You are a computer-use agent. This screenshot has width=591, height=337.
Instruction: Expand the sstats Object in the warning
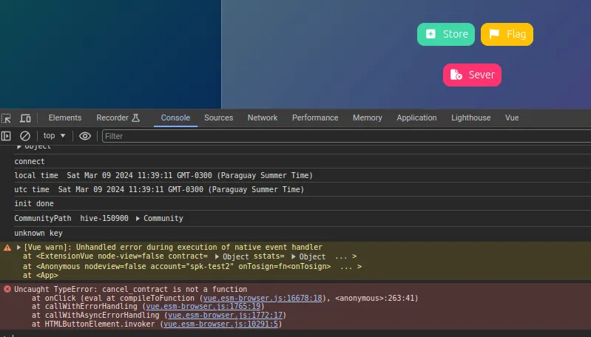pos(293,256)
